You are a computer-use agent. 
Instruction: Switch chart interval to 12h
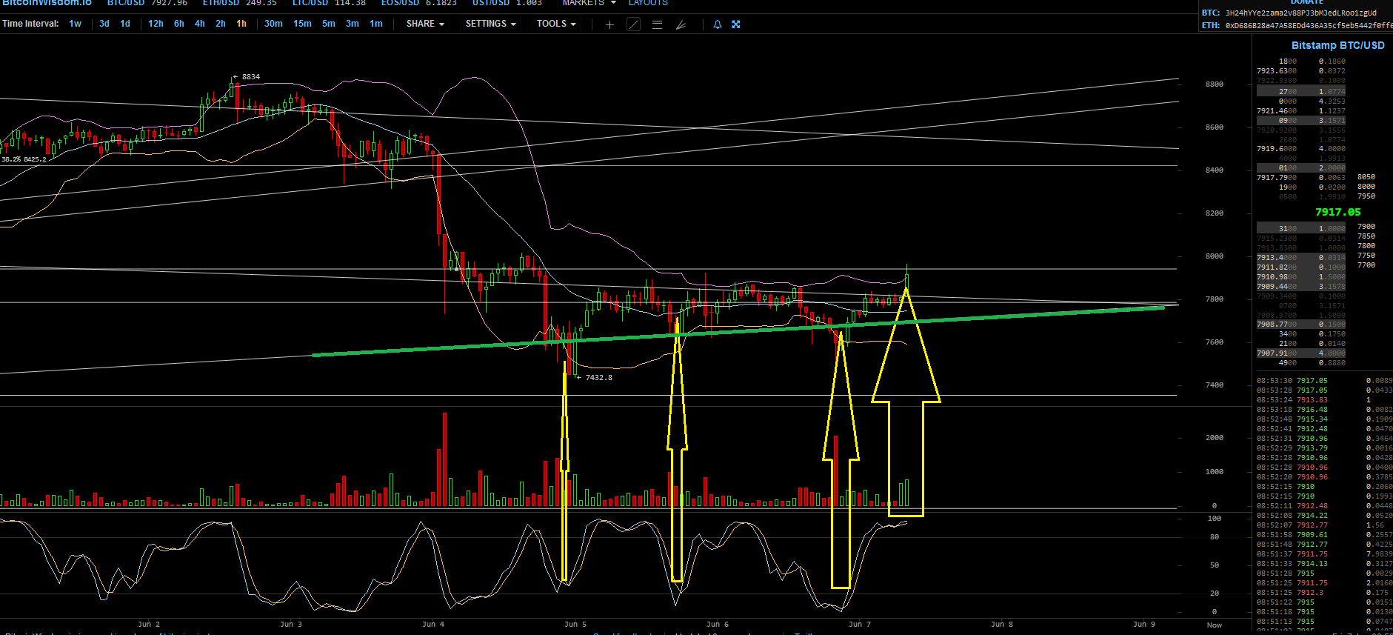[x=156, y=24]
